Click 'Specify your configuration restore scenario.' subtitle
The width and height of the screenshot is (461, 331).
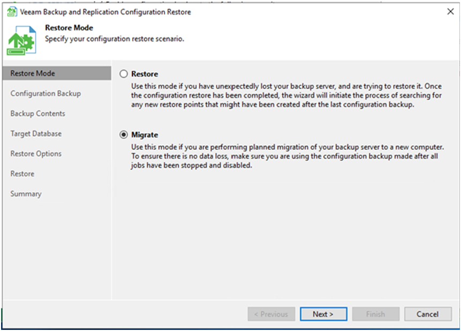click(x=115, y=39)
